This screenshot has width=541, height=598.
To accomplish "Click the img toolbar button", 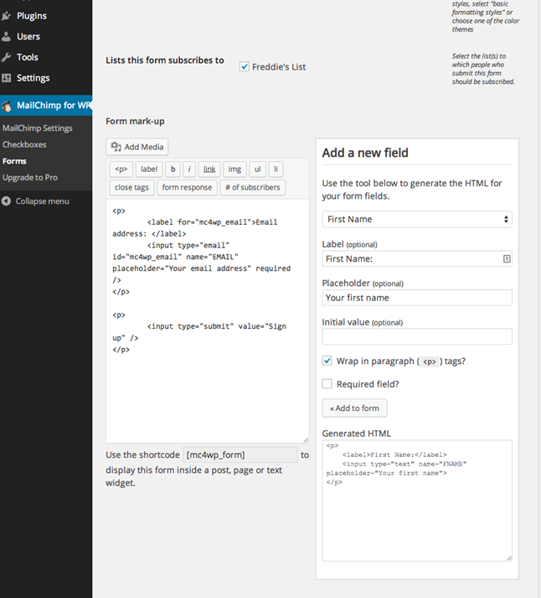I will [x=234, y=169].
